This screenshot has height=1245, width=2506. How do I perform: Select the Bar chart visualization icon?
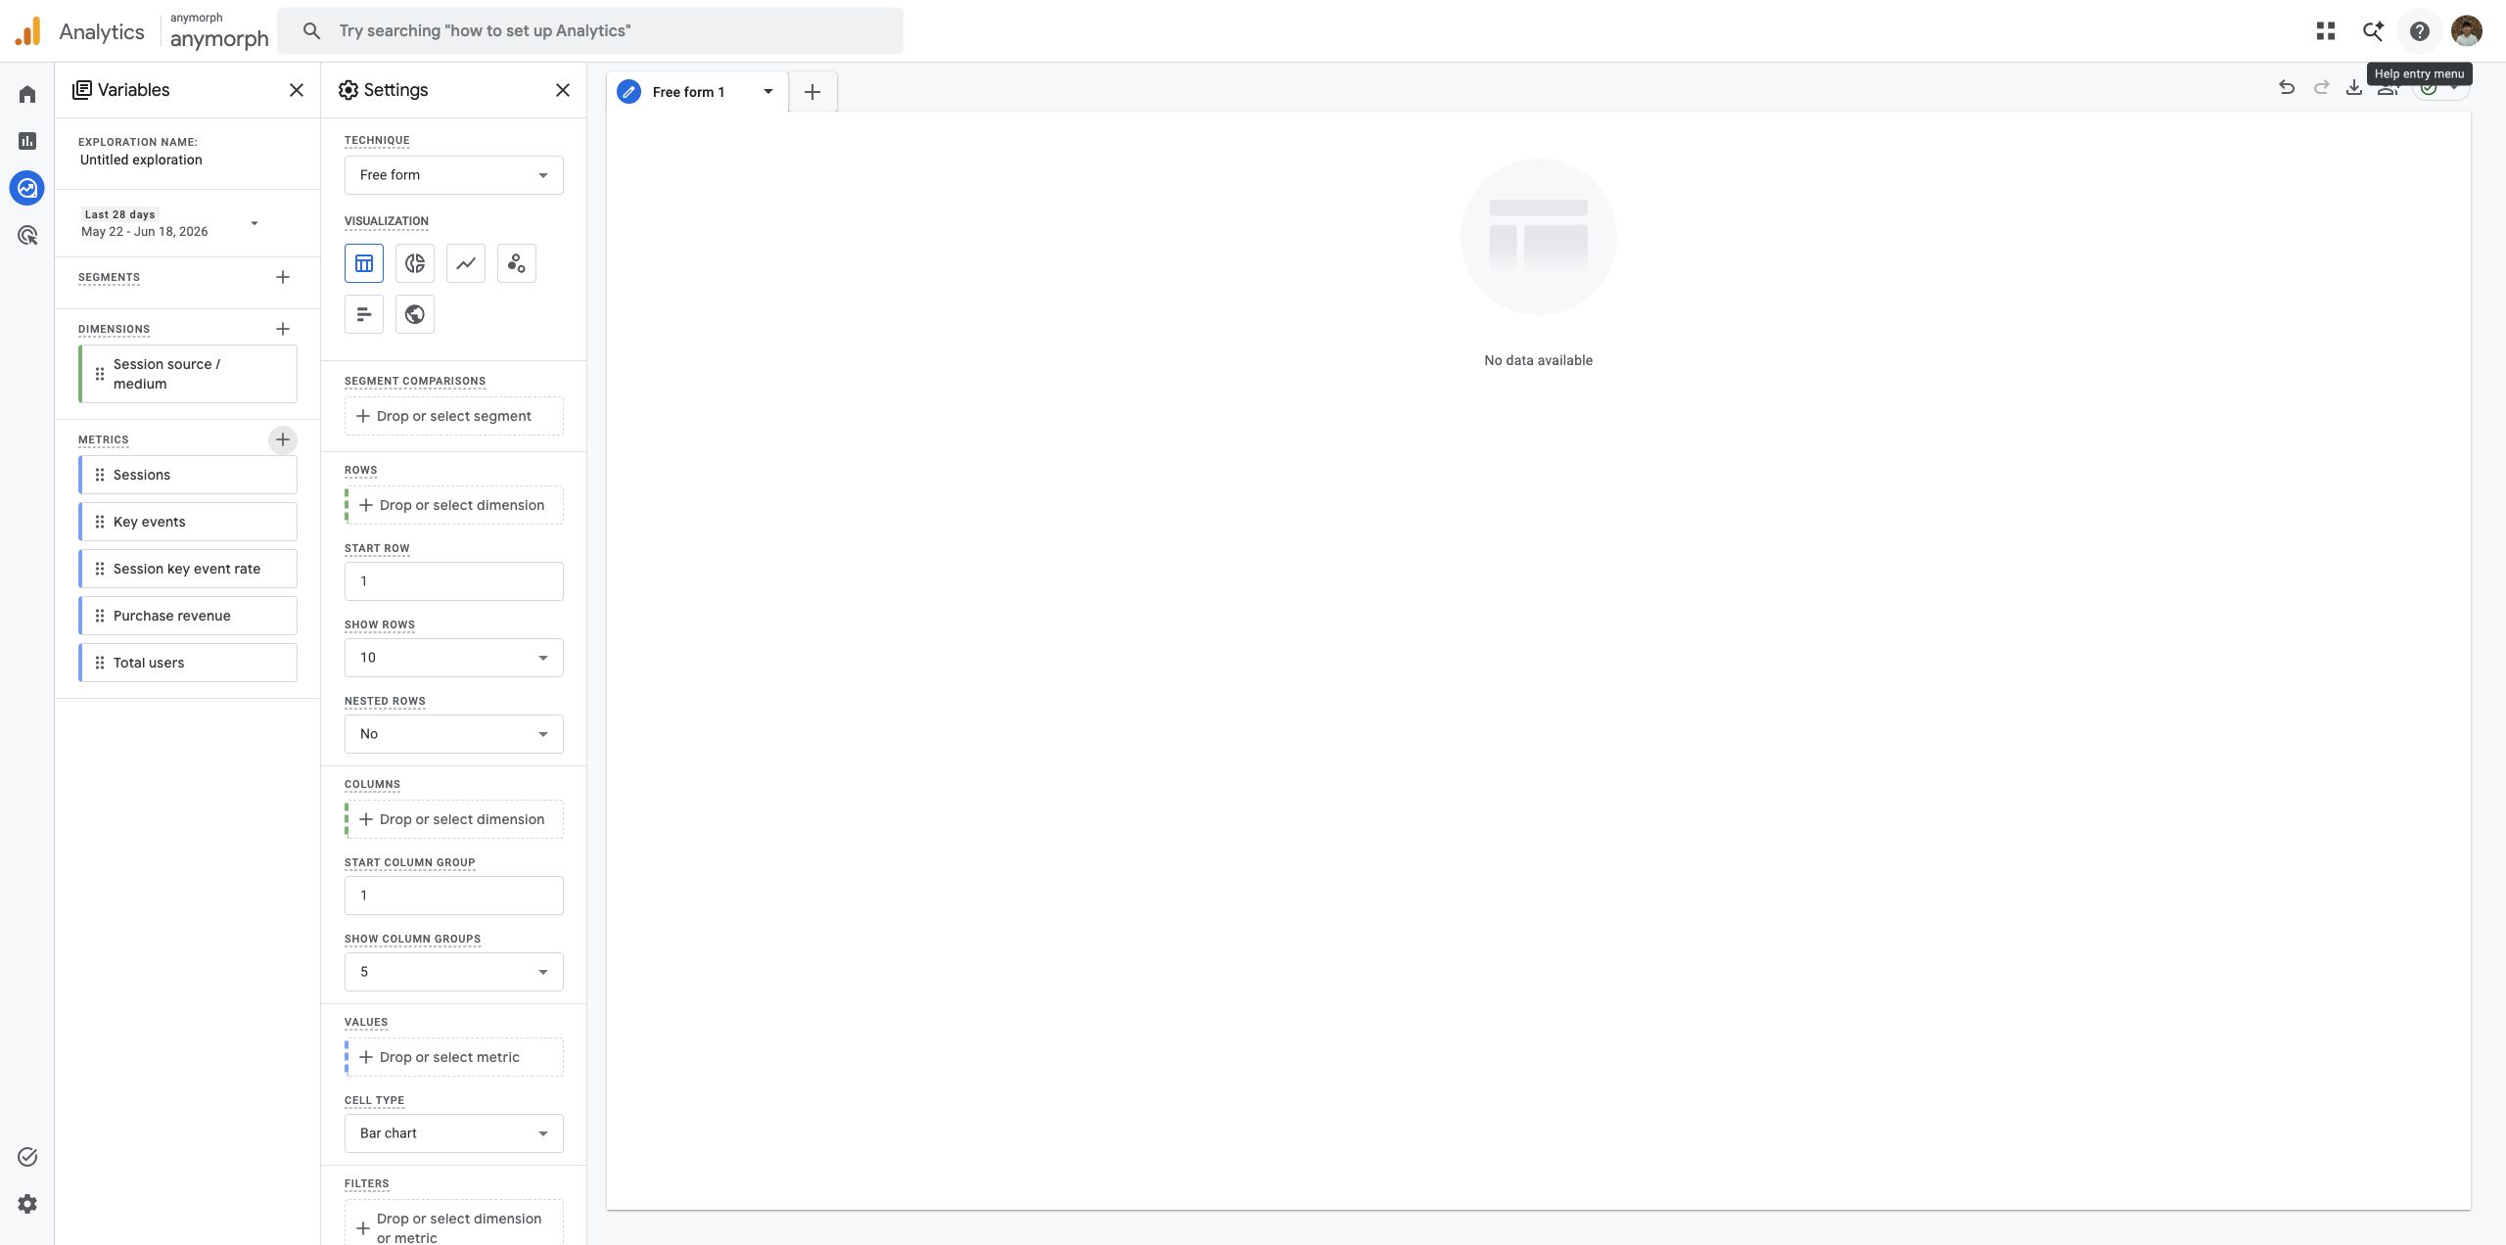(x=364, y=314)
